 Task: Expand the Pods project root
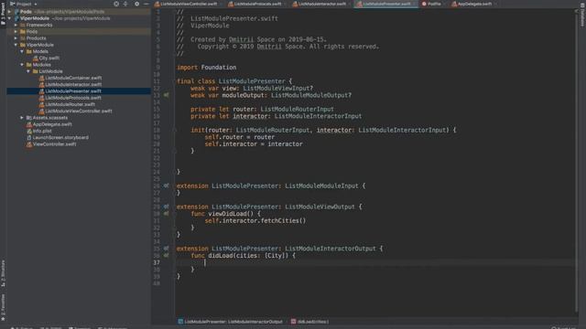click(x=9, y=12)
